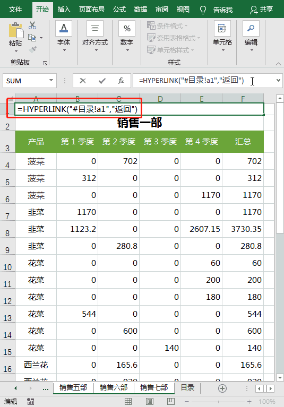This screenshot has width=284, height=407.
Task: Click the zoom slider in status bar
Action: [x=218, y=402]
